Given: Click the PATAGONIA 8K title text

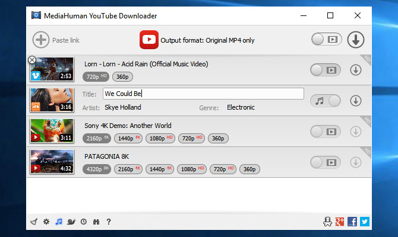Looking at the screenshot, I should pos(106,156).
